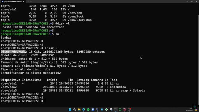
Task: Open the taskbar clock and date
Action: tap(189, 109)
